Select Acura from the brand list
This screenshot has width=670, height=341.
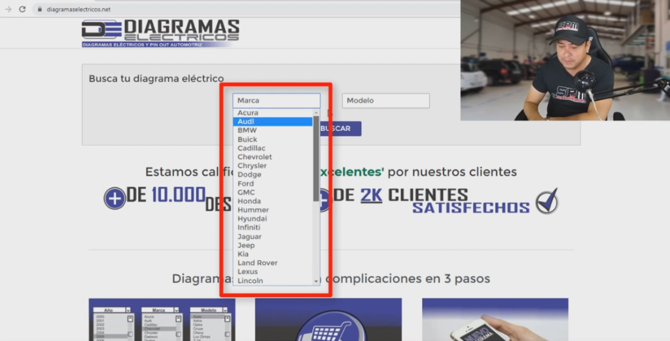(x=273, y=113)
